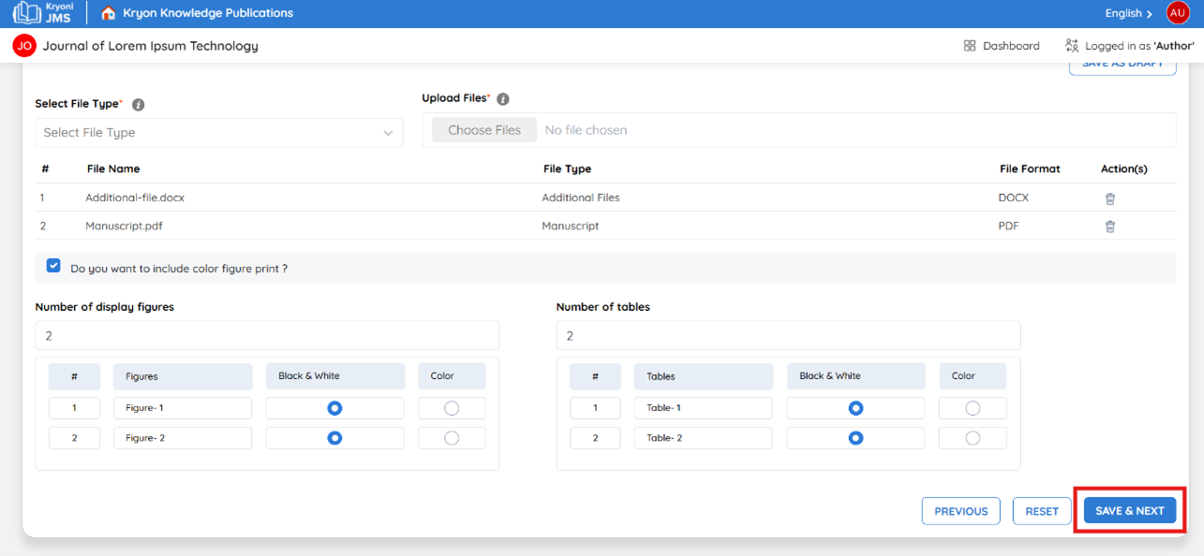This screenshot has height=556, width=1204.
Task: Select Color for Table- 1
Action: [973, 408]
